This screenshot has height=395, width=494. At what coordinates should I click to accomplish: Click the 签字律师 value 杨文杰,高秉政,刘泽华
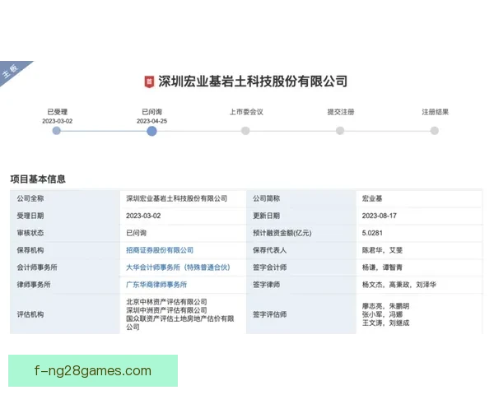point(399,285)
